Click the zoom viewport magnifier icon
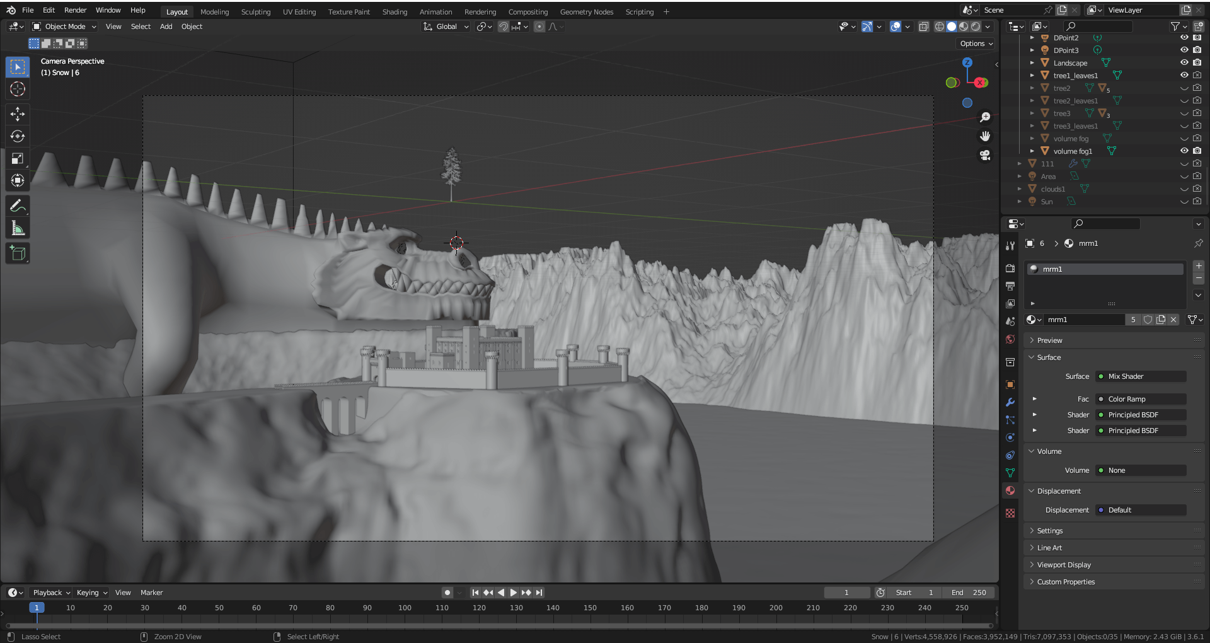 click(985, 118)
